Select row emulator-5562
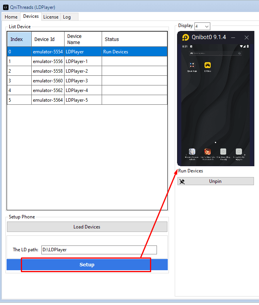The width and height of the screenshot is (259, 305). [x=87, y=90]
